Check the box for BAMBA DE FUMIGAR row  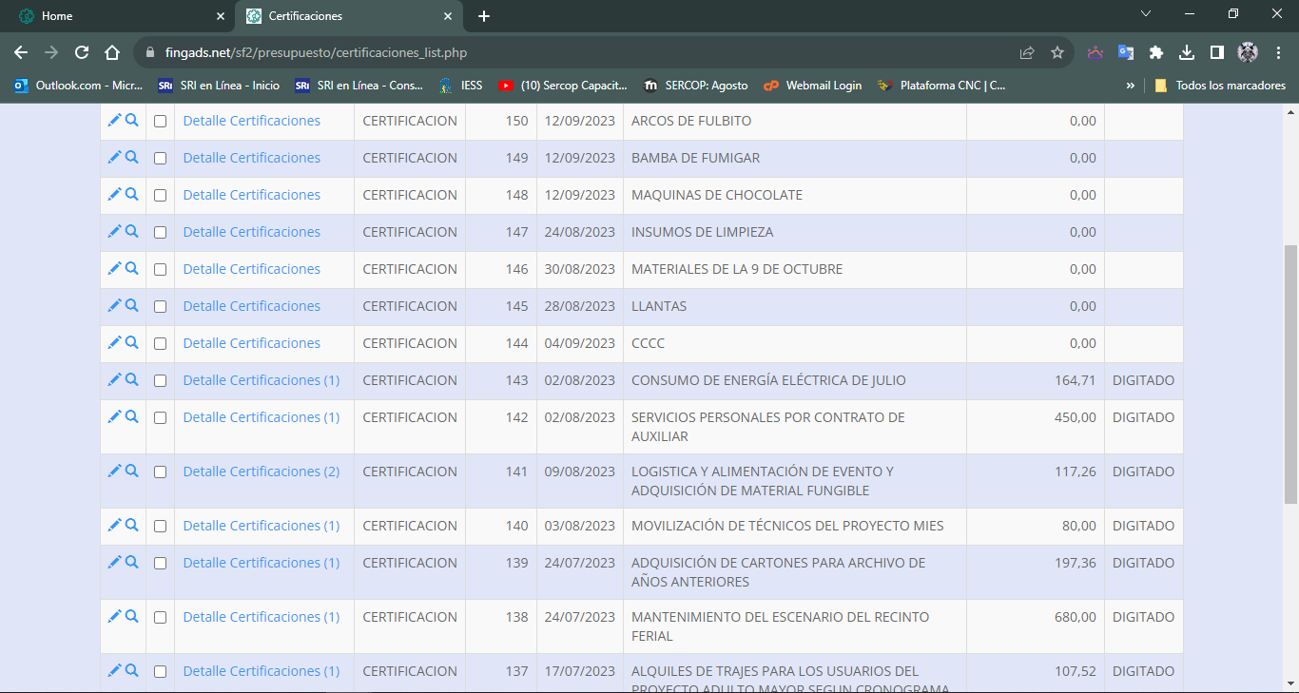pos(160,158)
